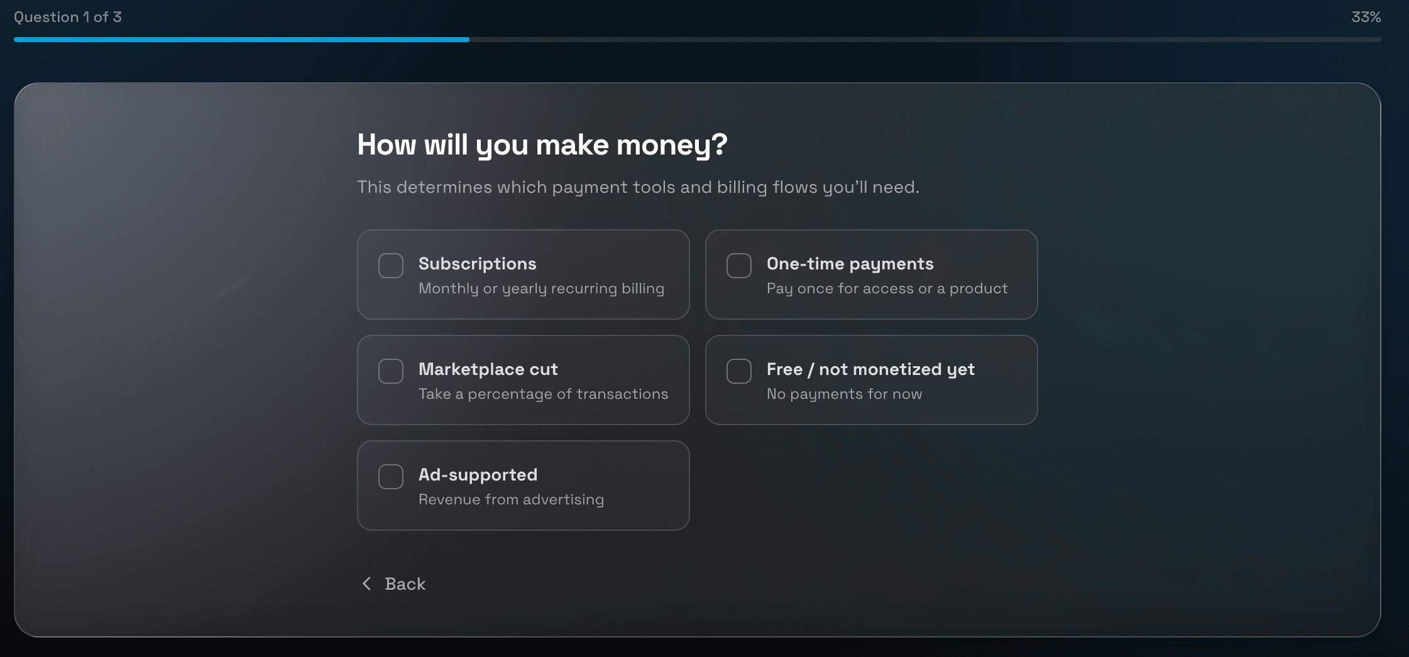Viewport: 1409px width, 657px height.
Task: Click the back chevron arrow icon
Action: point(367,584)
